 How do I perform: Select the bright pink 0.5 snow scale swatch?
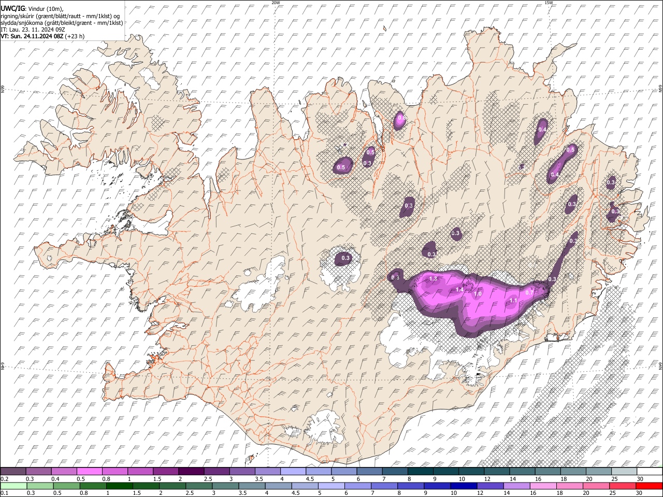[89, 471]
